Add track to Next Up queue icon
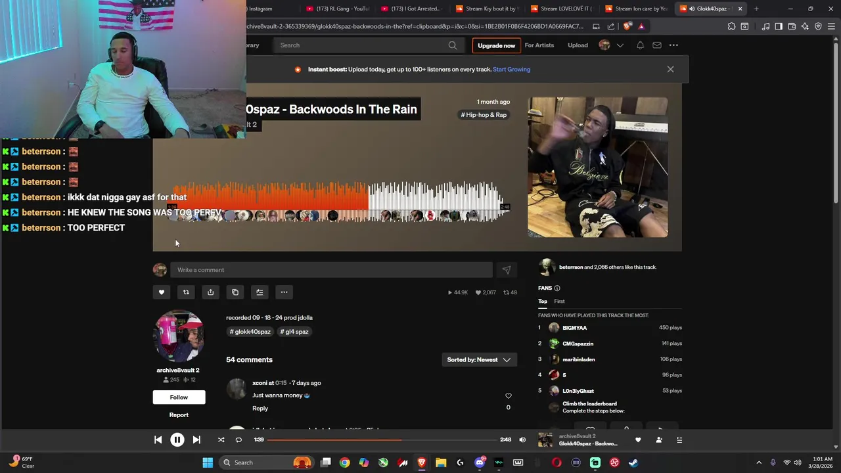 pos(260,292)
